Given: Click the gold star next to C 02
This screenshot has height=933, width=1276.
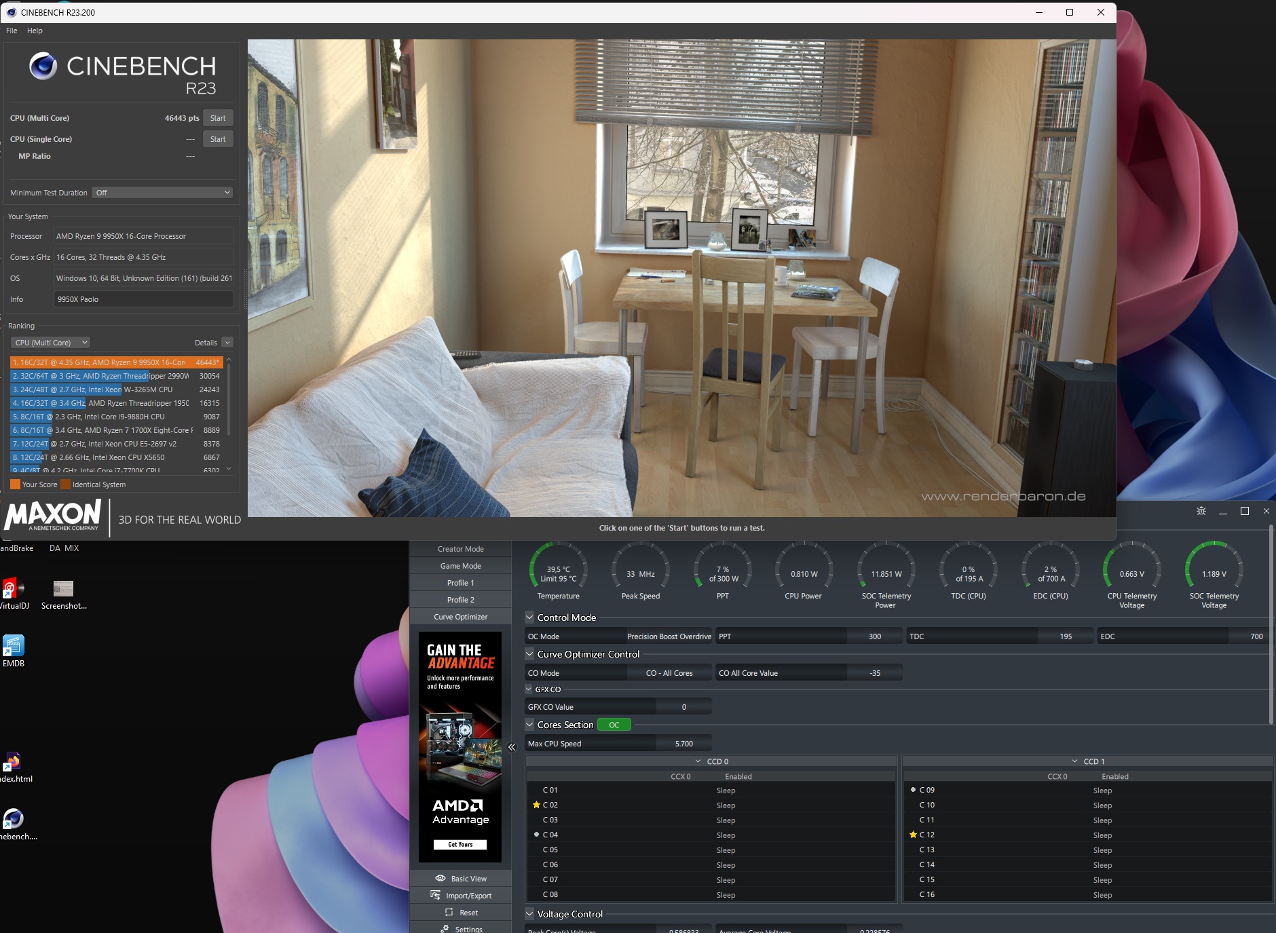Looking at the screenshot, I should (x=536, y=805).
